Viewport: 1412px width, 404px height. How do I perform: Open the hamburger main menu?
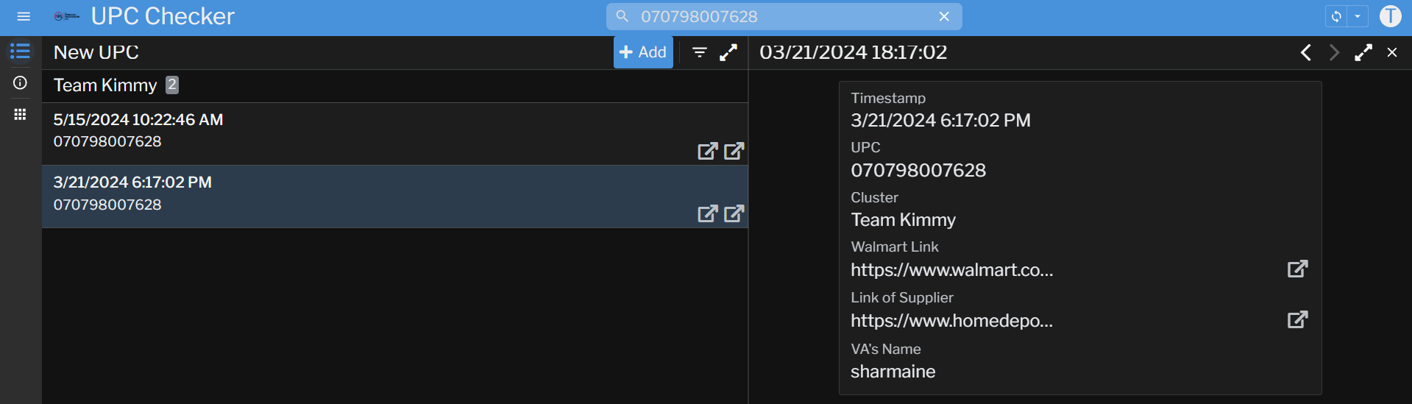[24, 16]
